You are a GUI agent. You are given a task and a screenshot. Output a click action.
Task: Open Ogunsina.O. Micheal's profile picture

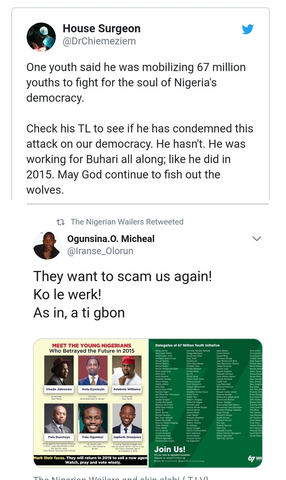(47, 246)
